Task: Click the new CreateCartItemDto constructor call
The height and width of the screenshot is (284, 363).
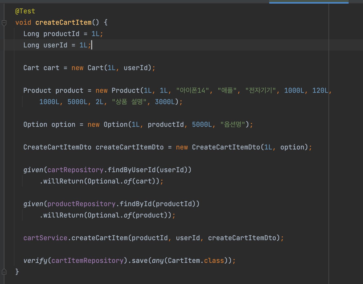Action: (226, 147)
